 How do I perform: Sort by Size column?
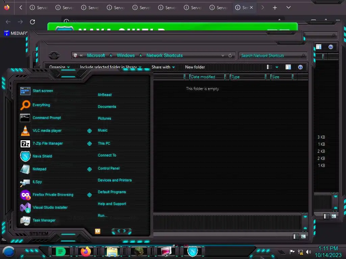pyautogui.click(x=281, y=77)
